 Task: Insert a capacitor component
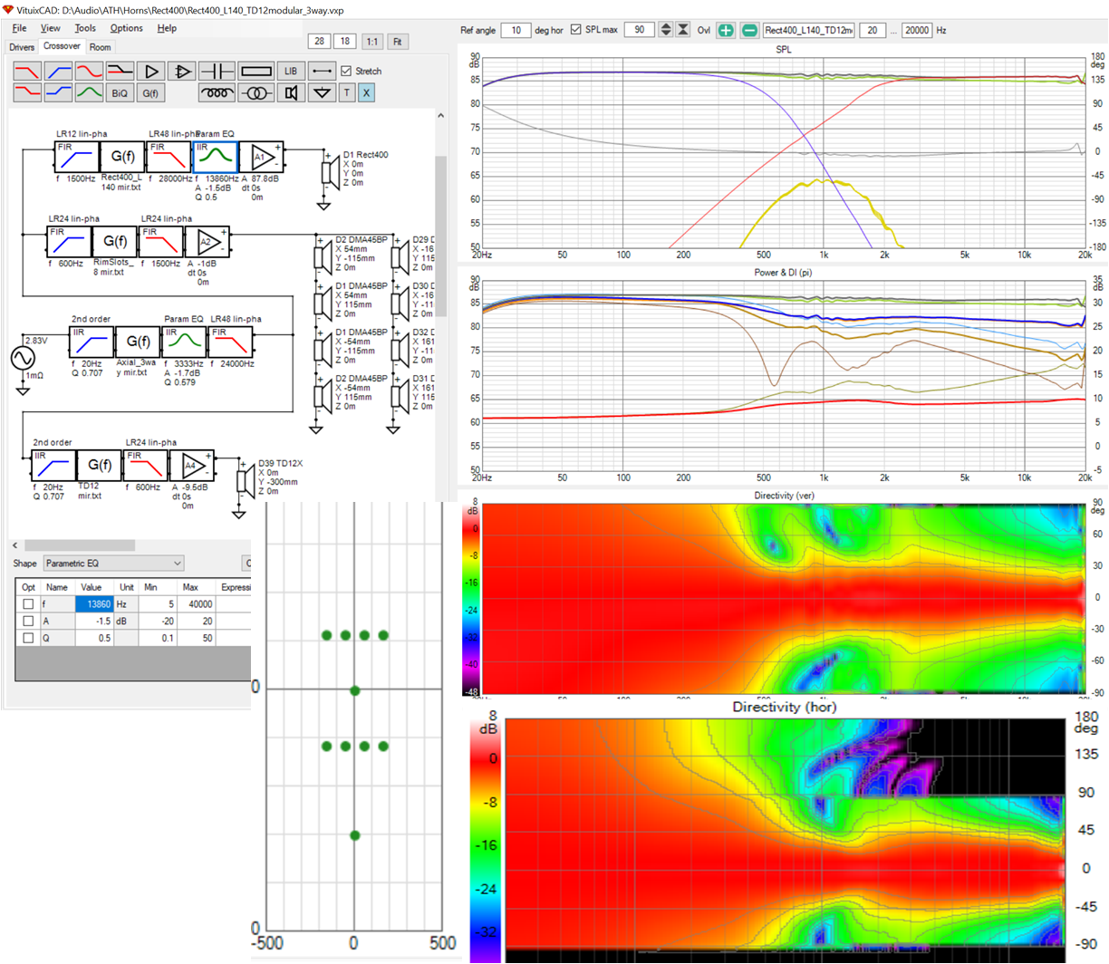point(217,71)
